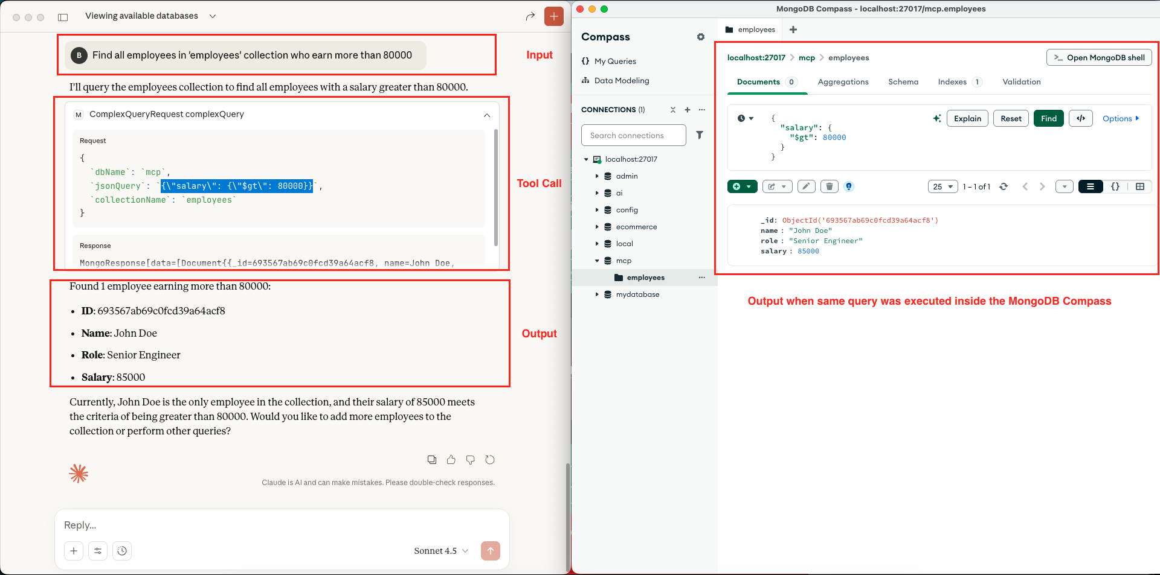Click the Search connections input field

pos(633,135)
